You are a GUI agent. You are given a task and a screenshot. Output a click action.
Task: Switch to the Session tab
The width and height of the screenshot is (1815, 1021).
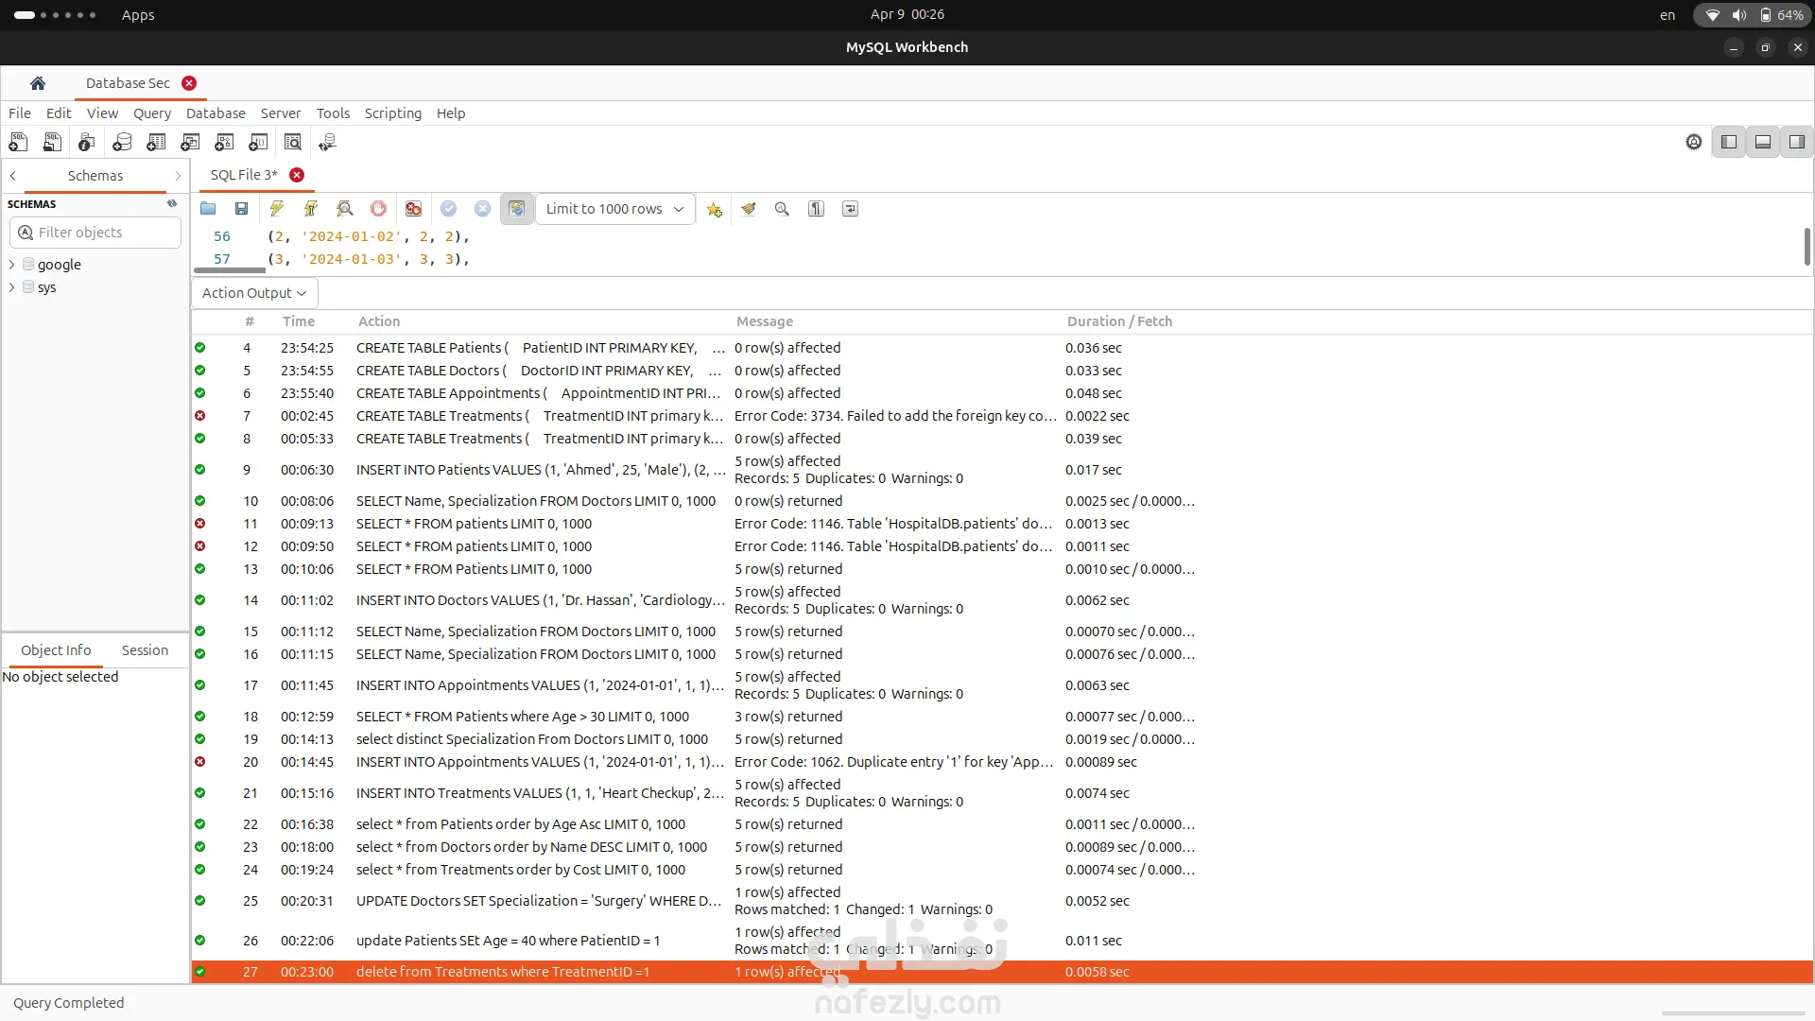(x=145, y=650)
